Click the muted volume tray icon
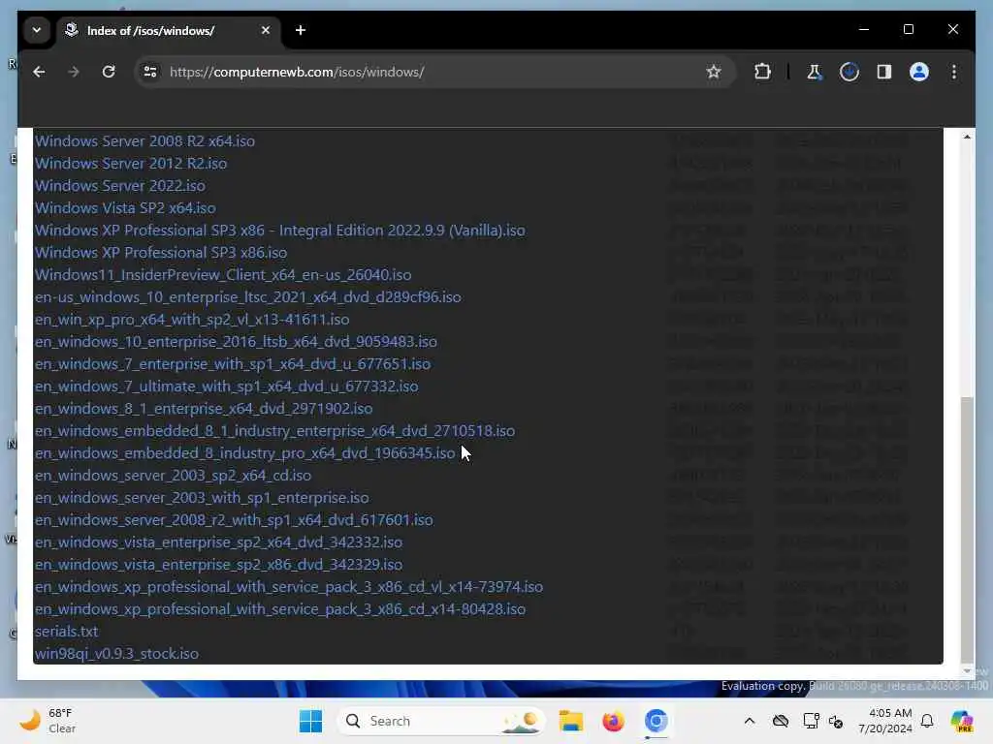The width and height of the screenshot is (993, 744). (x=836, y=721)
